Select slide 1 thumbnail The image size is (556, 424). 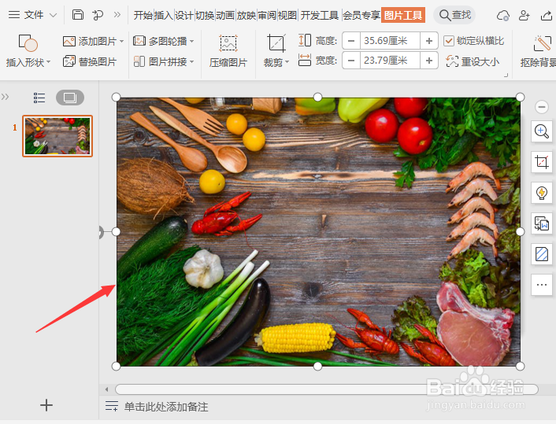tap(57, 136)
